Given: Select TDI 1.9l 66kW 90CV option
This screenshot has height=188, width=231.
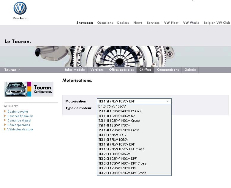Looking at the screenshot, I should (134, 135).
